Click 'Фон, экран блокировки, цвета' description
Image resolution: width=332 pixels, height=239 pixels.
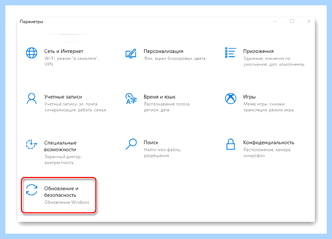click(x=175, y=58)
